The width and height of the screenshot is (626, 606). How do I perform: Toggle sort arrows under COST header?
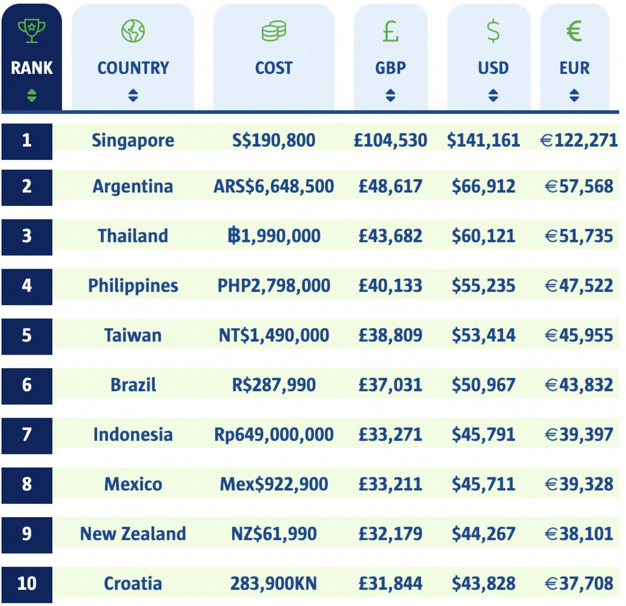tap(273, 95)
